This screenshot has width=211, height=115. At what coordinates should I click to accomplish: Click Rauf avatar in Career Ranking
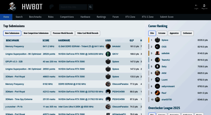[157, 93]
